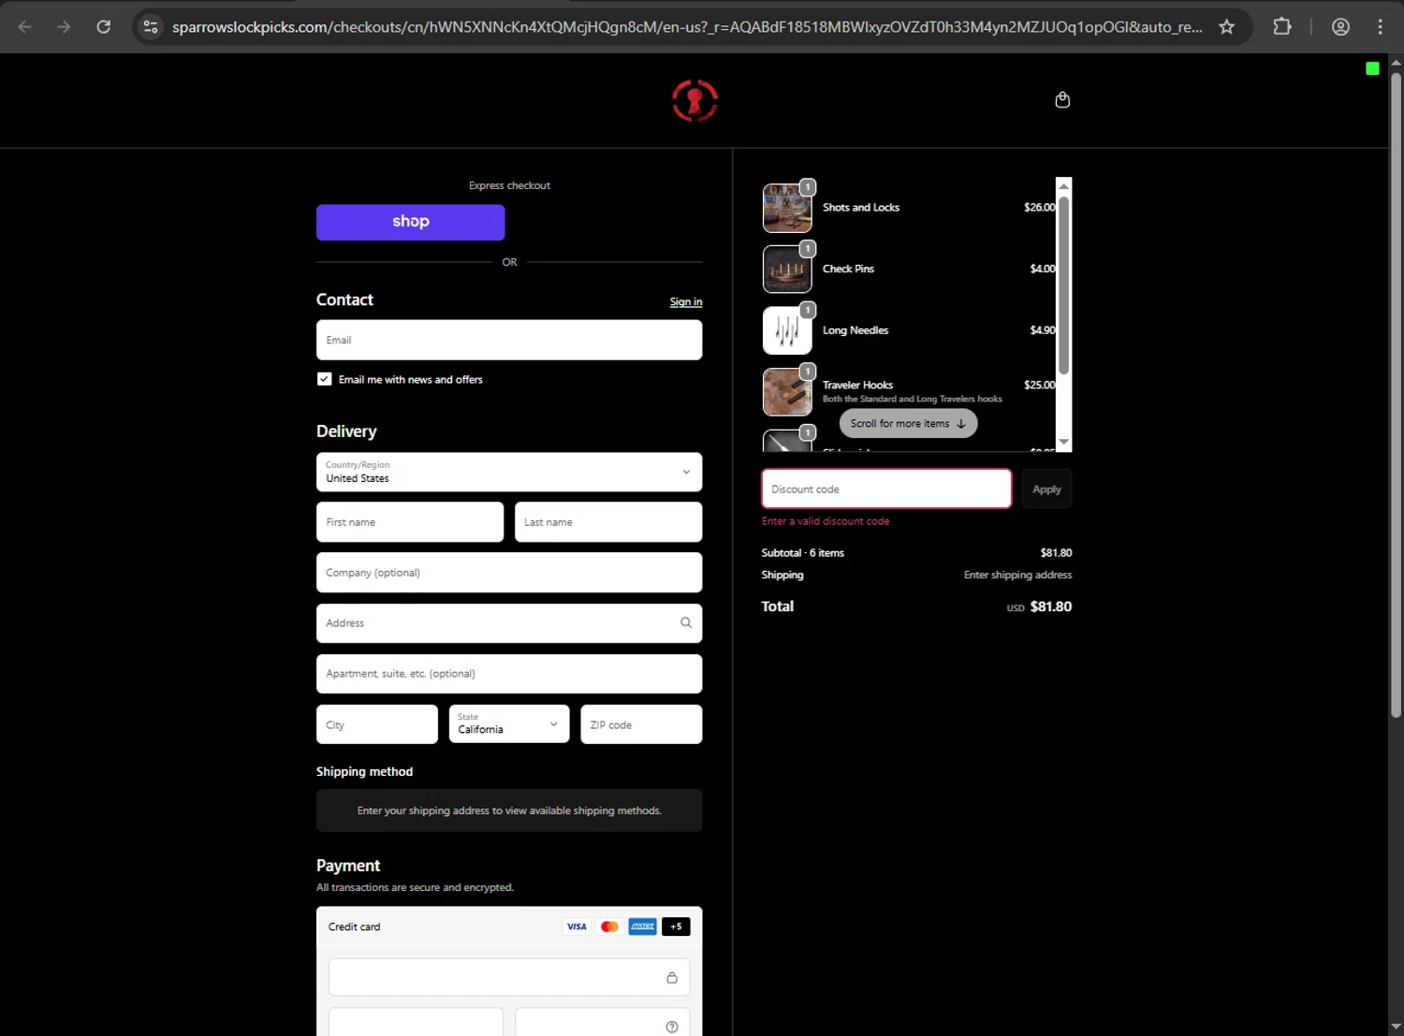Click the Long Needles $4.90 price
1404x1036 pixels.
point(1043,330)
